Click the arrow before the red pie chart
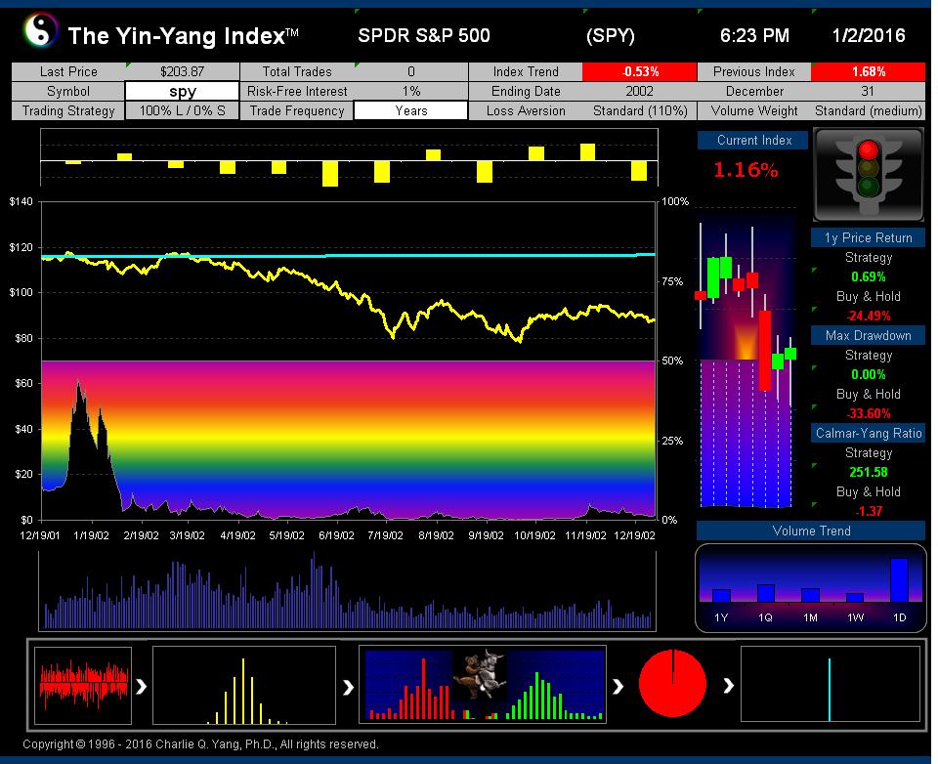This screenshot has height=764, width=938. (618, 686)
